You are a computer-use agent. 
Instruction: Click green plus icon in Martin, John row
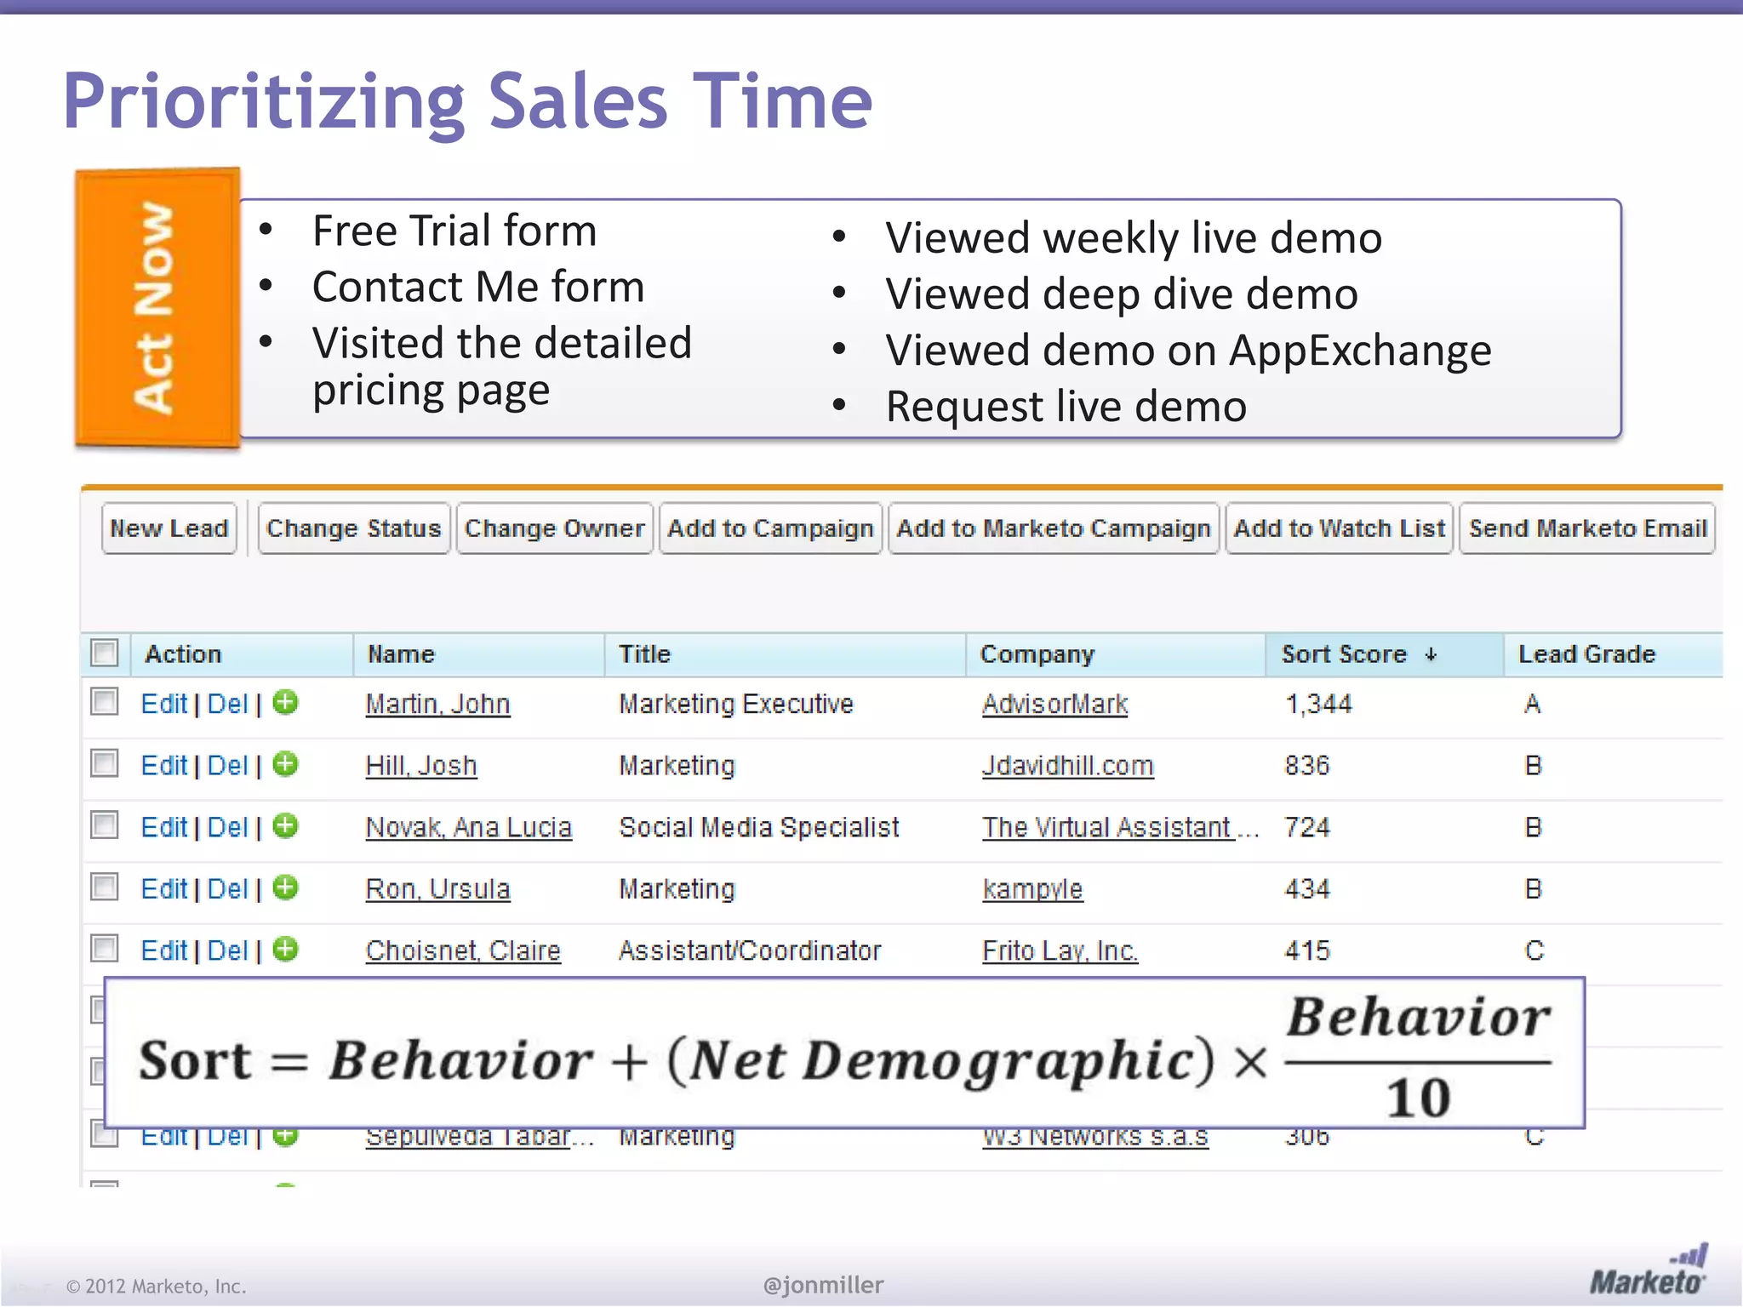[286, 703]
